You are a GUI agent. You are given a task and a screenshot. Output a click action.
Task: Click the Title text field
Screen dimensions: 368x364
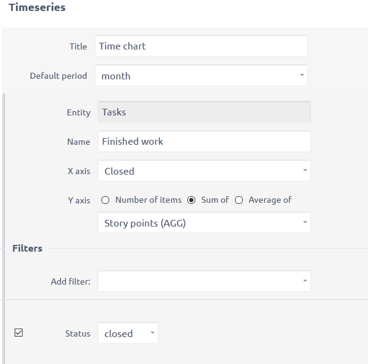click(201, 46)
